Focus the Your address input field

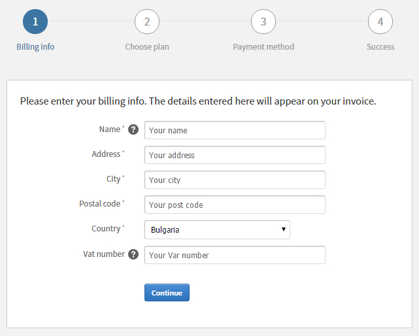tap(235, 155)
